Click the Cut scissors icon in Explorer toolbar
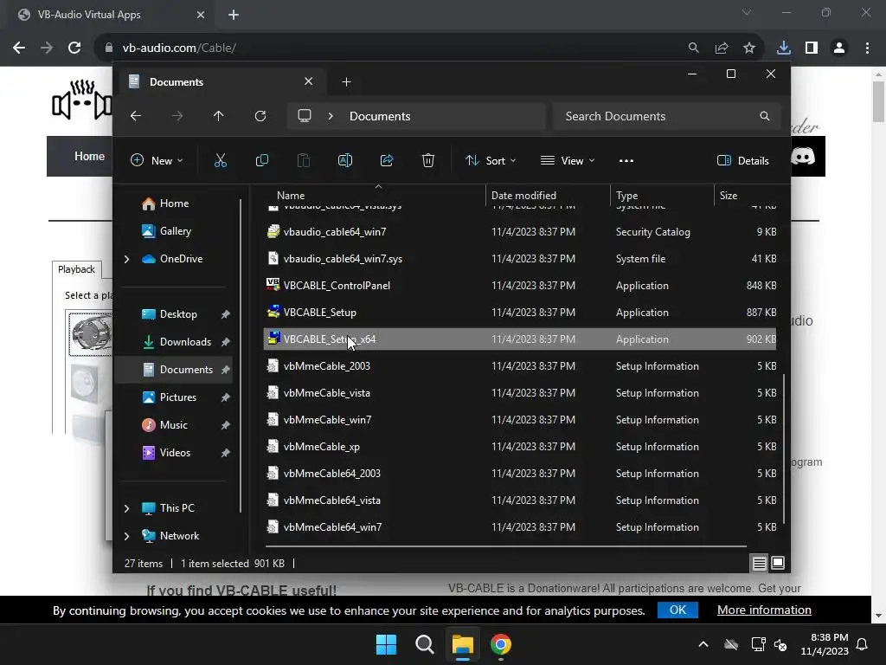 (x=221, y=160)
